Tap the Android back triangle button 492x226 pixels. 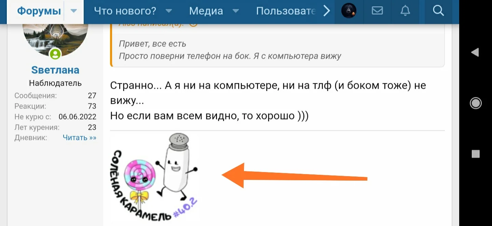(x=475, y=52)
